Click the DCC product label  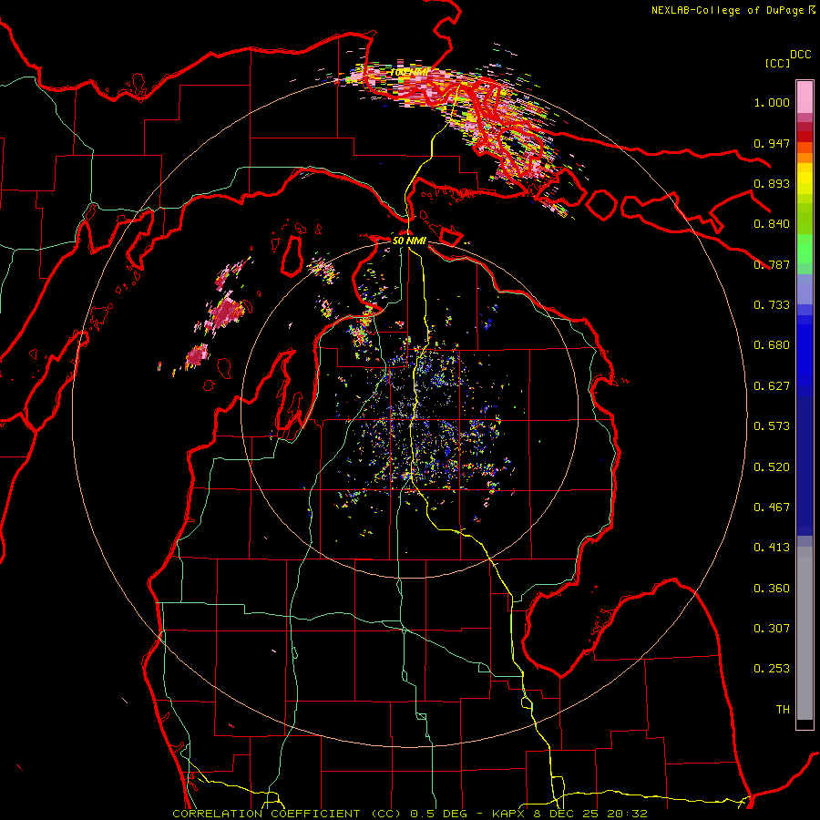click(x=800, y=55)
